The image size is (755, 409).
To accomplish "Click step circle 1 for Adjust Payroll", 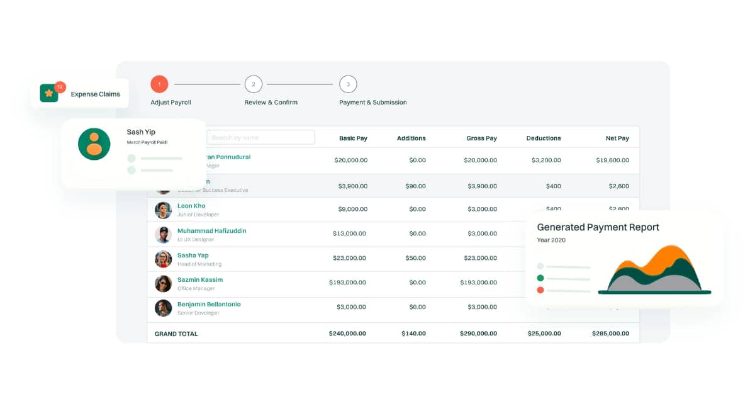I will [x=159, y=84].
